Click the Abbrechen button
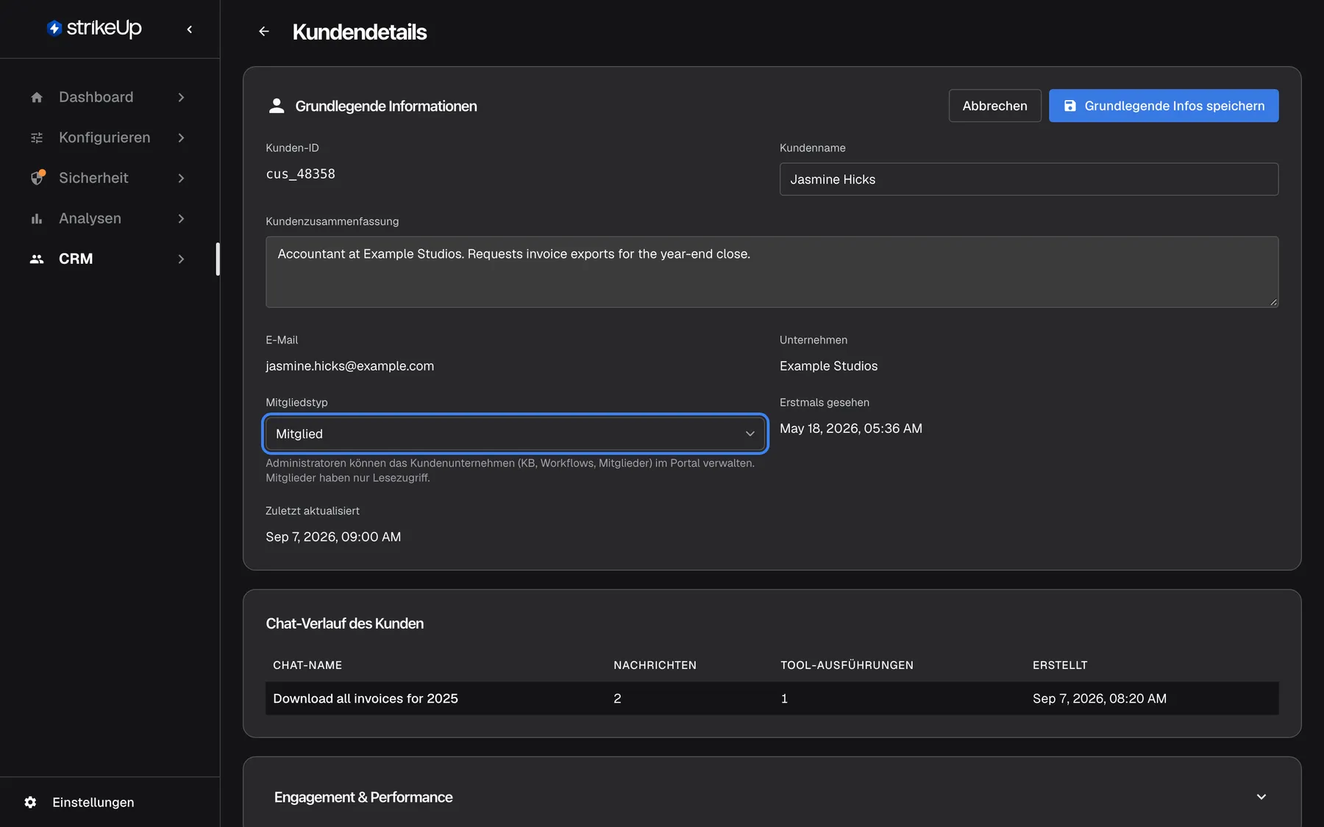Viewport: 1324px width, 827px height. pyautogui.click(x=994, y=106)
